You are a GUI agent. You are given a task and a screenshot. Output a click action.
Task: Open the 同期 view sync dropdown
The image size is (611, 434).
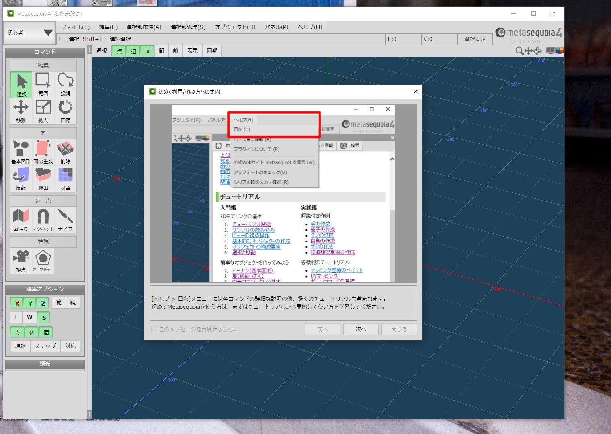coord(212,51)
